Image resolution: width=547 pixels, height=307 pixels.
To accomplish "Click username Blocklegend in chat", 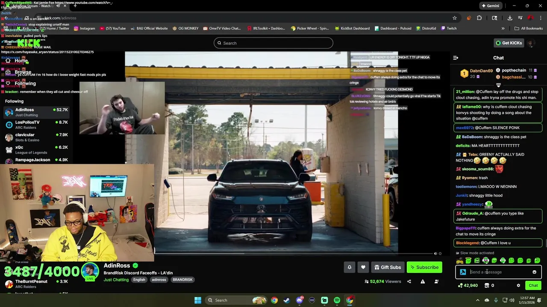I will pos(467,243).
